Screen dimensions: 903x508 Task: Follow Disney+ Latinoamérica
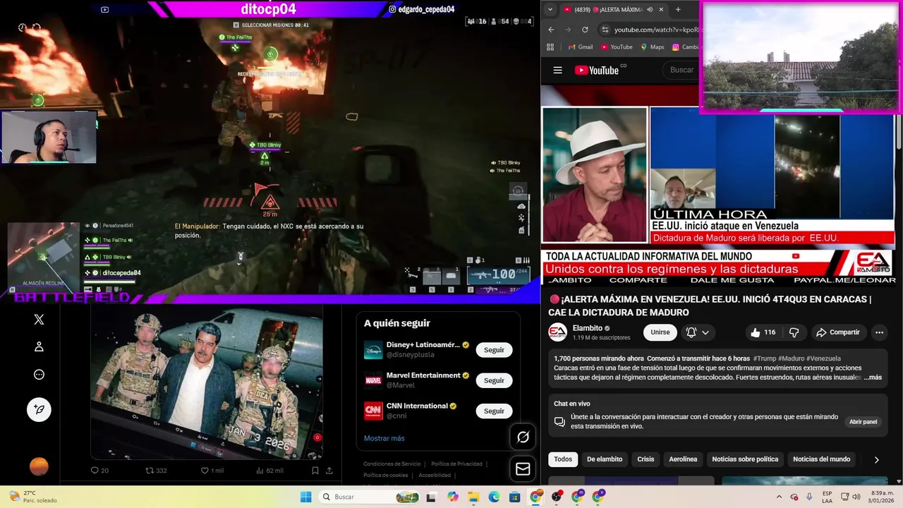tap(494, 350)
